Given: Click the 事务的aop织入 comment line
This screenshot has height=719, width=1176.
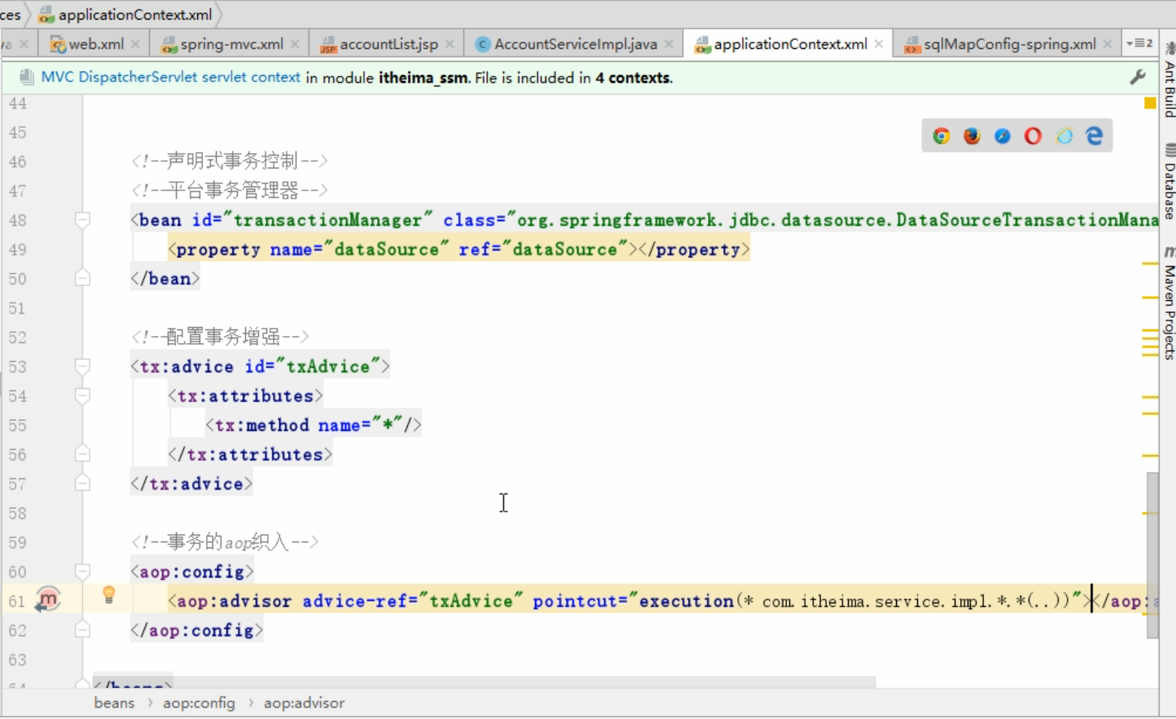Looking at the screenshot, I should click(x=224, y=542).
